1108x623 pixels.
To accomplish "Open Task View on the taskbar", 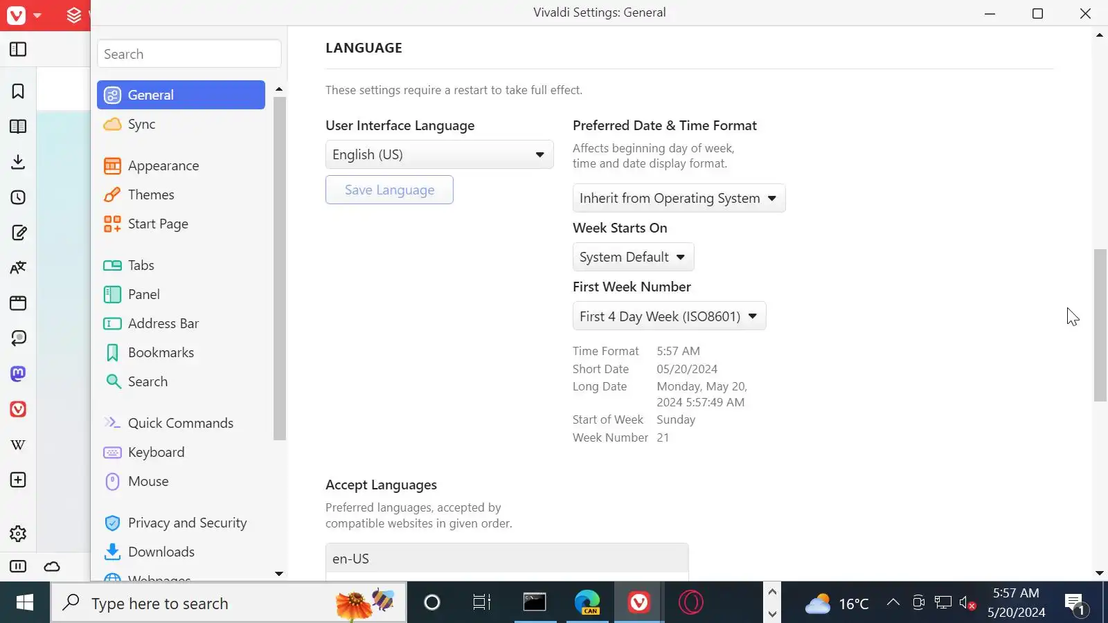I will point(482,603).
